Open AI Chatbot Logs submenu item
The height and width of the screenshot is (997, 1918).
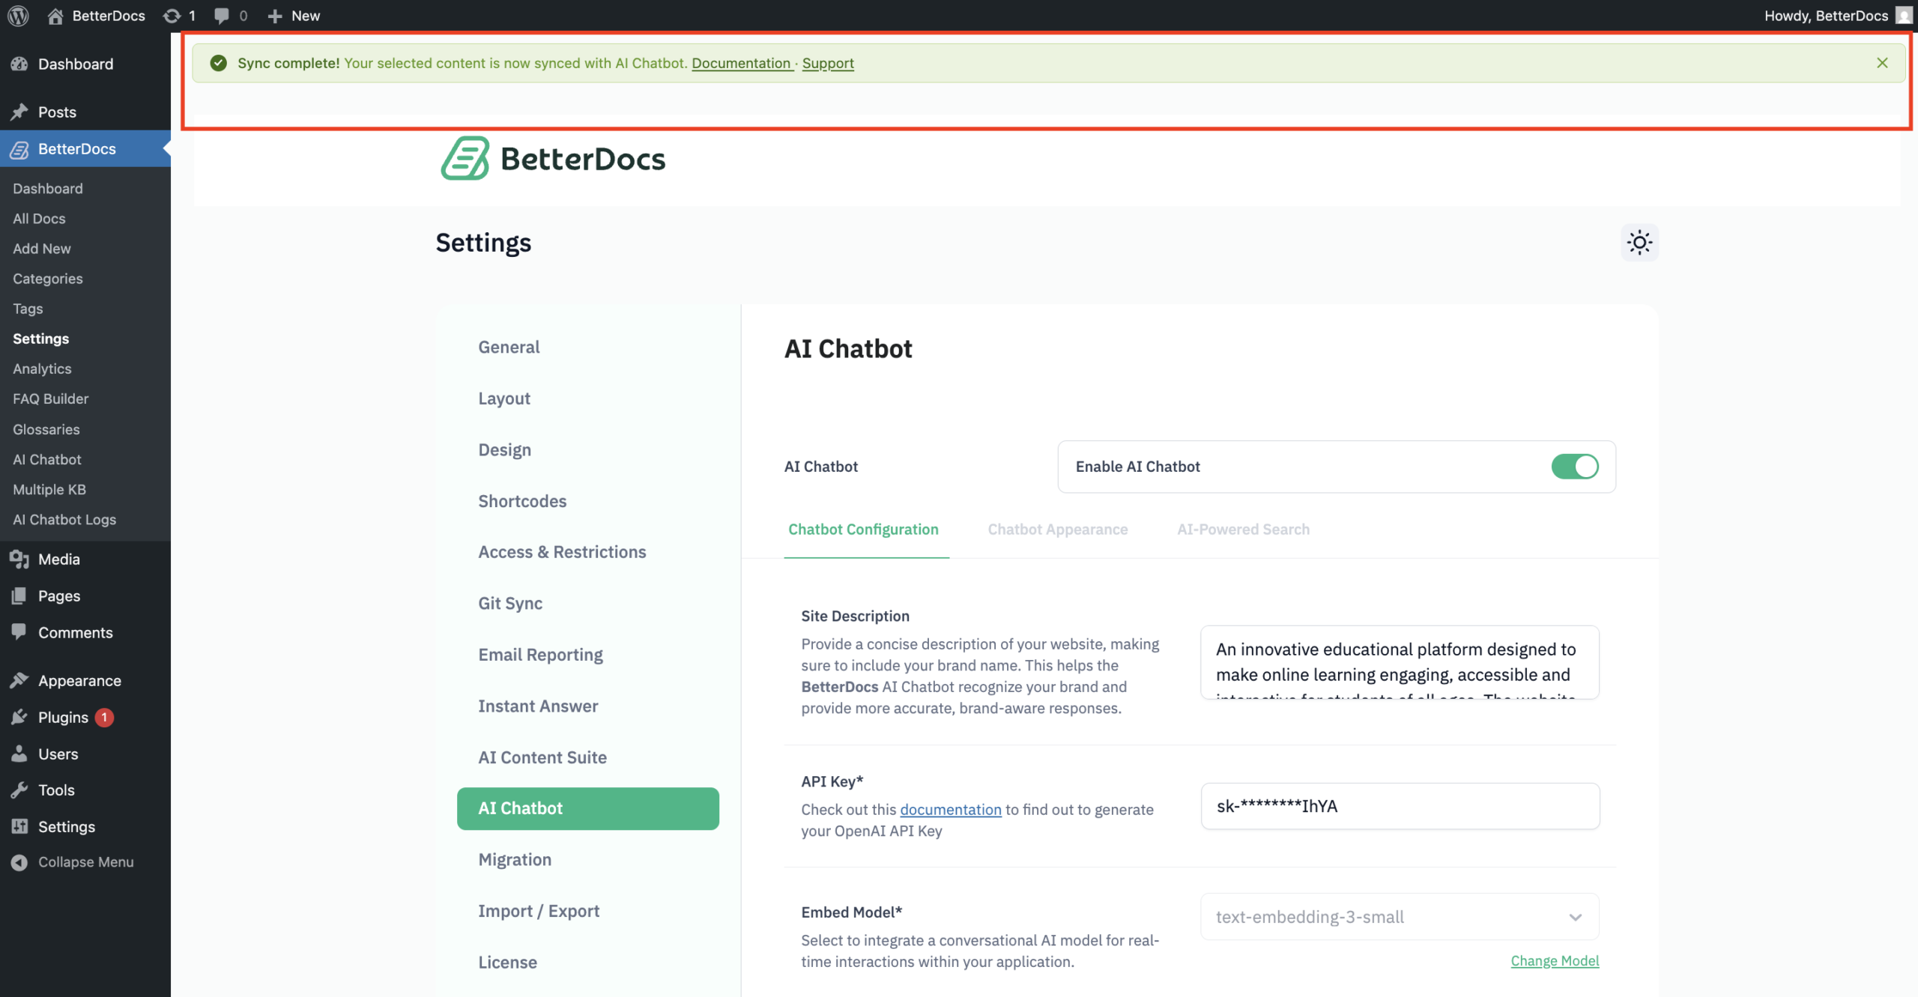(64, 519)
